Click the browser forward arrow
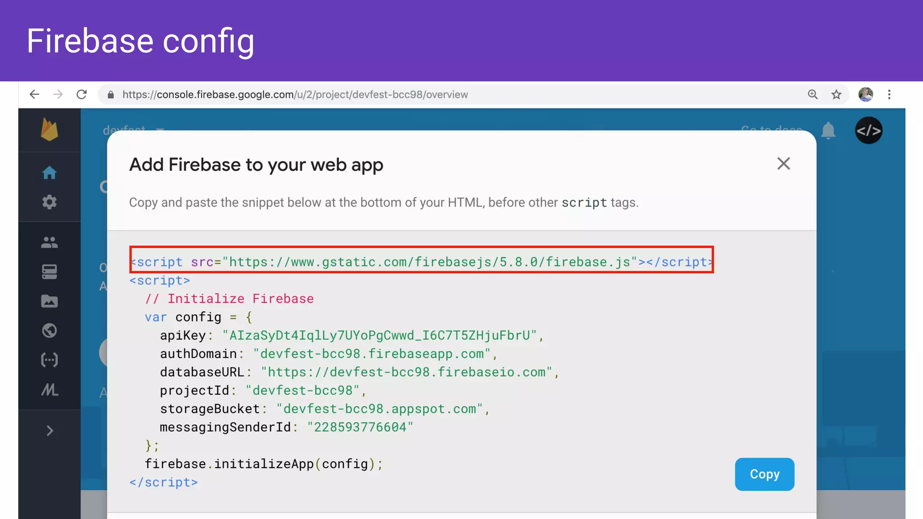Viewport: 923px width, 519px height. [x=58, y=95]
